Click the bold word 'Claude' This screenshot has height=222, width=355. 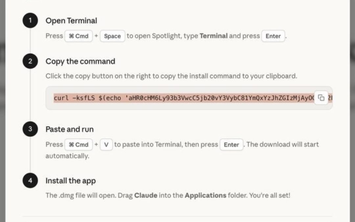click(146, 195)
